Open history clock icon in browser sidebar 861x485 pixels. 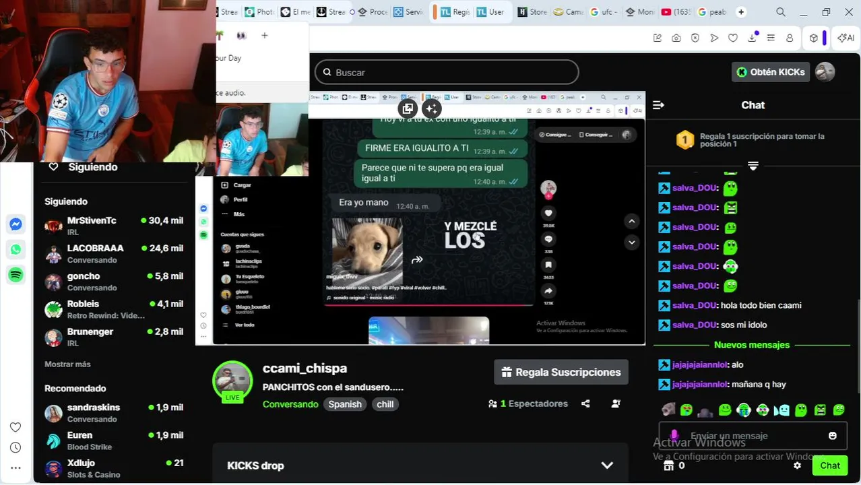pyautogui.click(x=15, y=447)
